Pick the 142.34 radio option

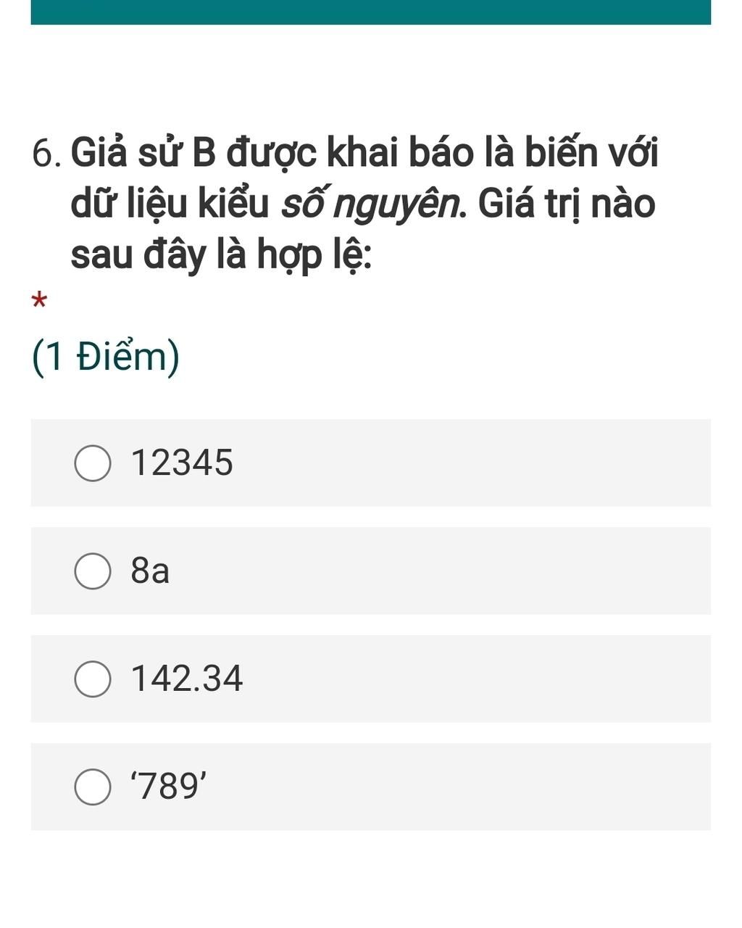point(93,679)
